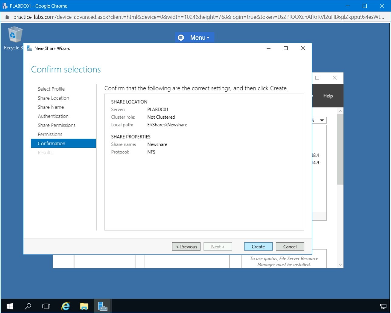Click the SHARE LOCATION heading
This screenshot has height=313, width=391.
129,102
